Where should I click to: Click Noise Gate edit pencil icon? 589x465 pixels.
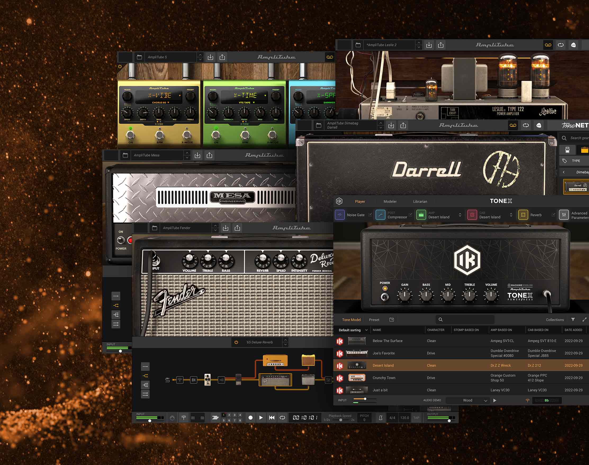(x=370, y=215)
